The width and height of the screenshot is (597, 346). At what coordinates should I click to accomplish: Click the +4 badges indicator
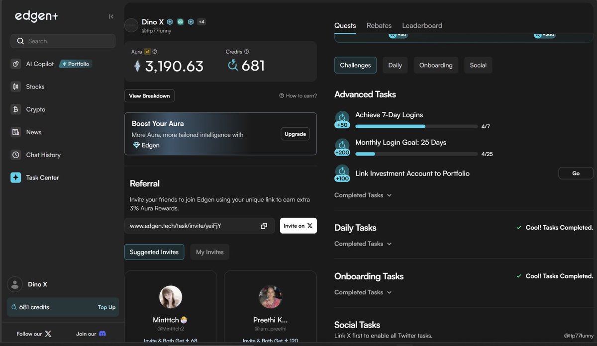tap(201, 22)
